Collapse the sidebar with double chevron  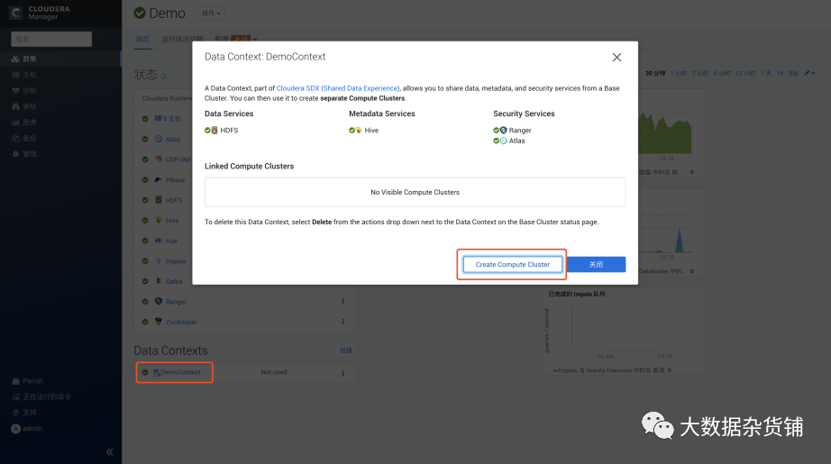tap(110, 451)
